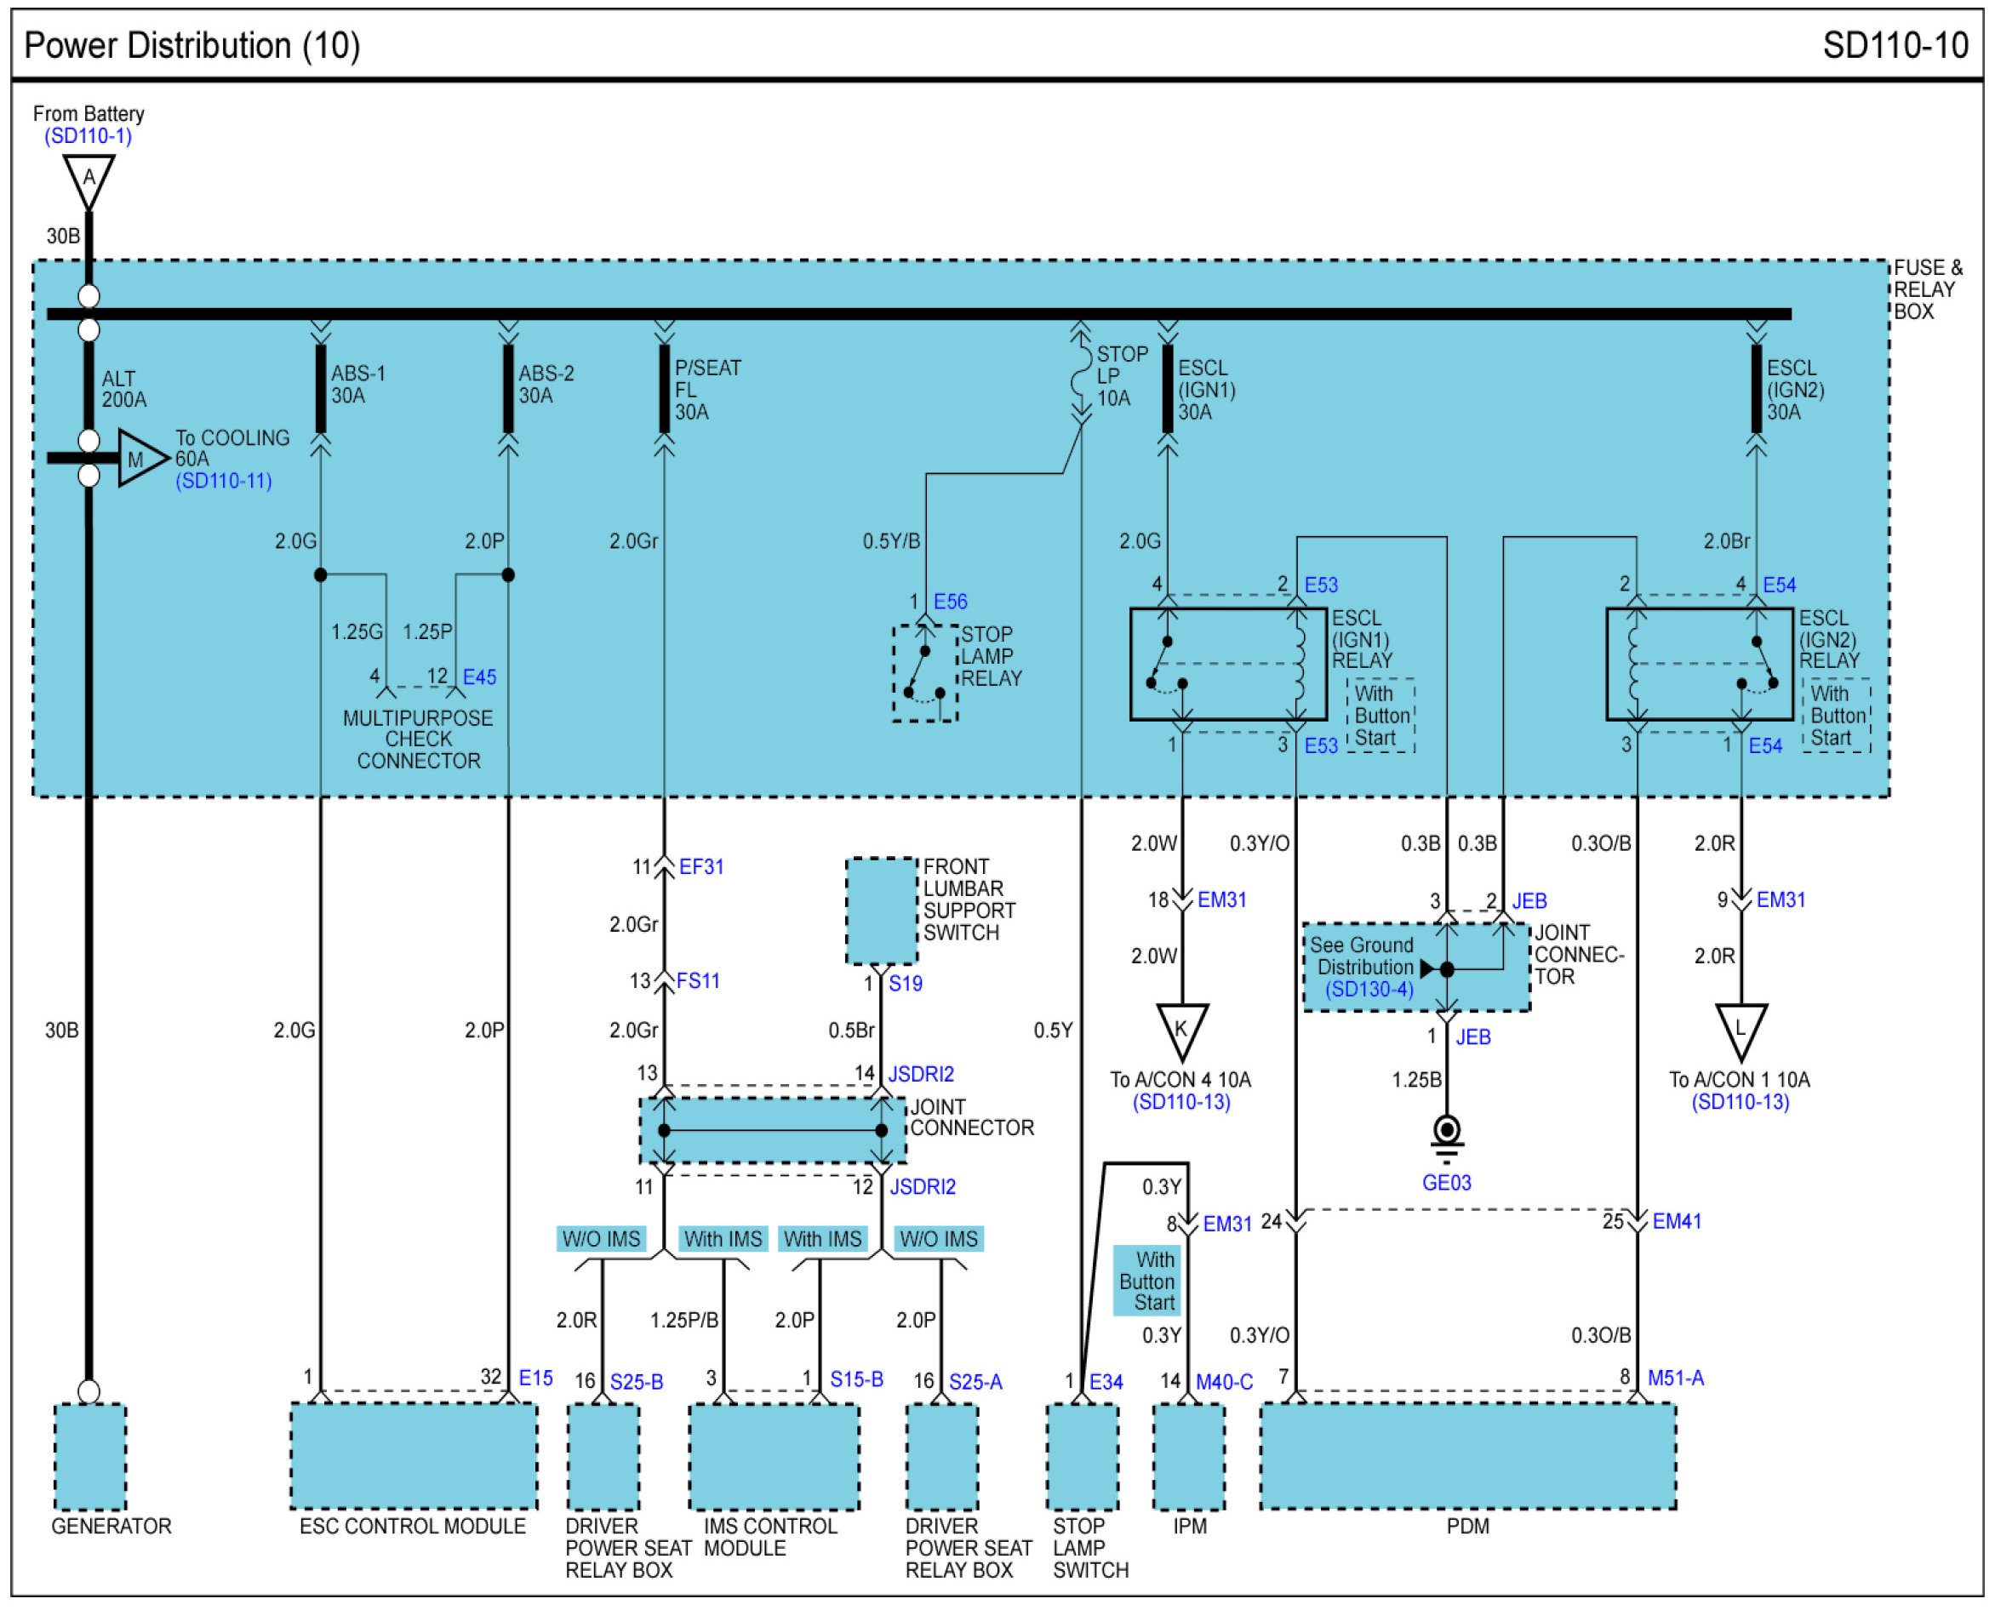Screen dimensions: 1995x1610
Task: Click the EF31 connector label
Action: pyautogui.click(x=701, y=867)
